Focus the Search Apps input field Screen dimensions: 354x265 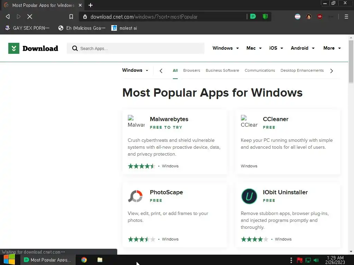coord(136,48)
